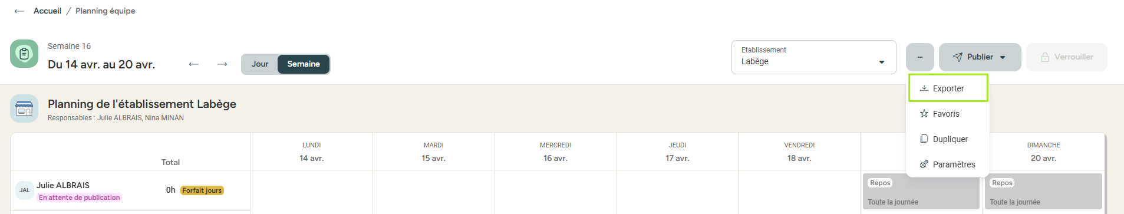Click the green clipboard planning icon
Viewport: 1124px width, 214px height.
(x=24, y=54)
